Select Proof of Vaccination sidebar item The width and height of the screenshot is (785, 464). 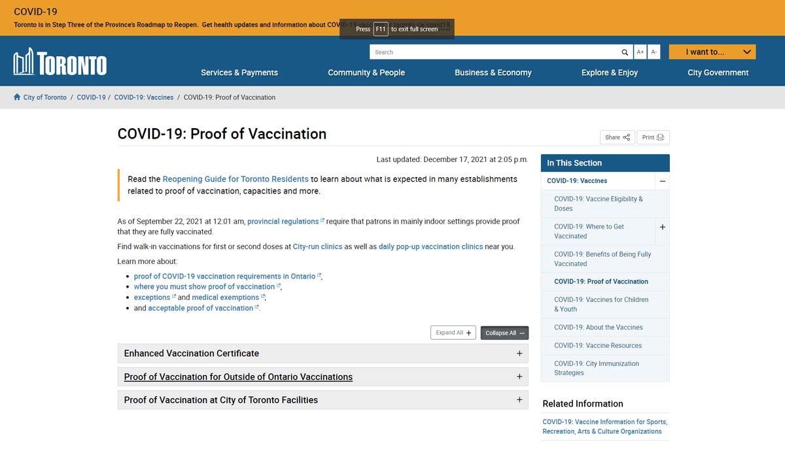coord(601,282)
